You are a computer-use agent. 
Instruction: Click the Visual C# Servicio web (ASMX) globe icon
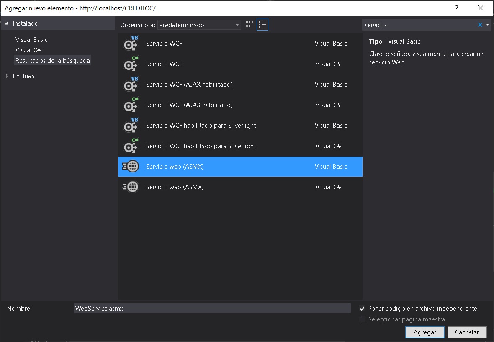pos(131,187)
